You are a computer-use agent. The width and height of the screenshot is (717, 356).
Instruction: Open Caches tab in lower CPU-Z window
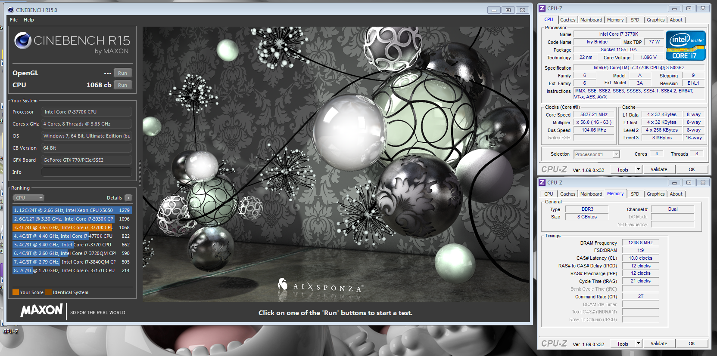click(x=567, y=194)
